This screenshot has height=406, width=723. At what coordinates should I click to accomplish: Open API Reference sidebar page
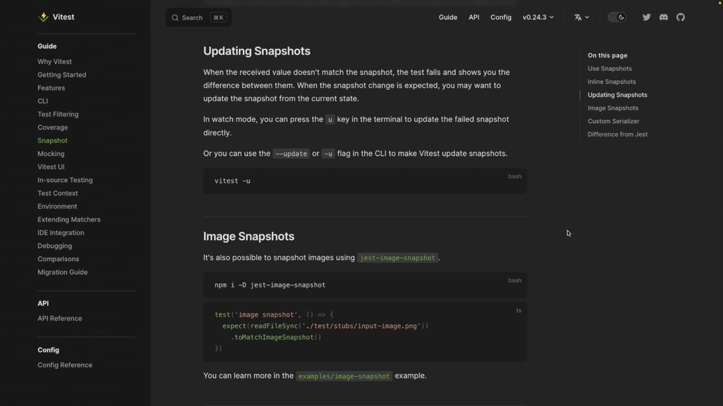[x=60, y=318]
